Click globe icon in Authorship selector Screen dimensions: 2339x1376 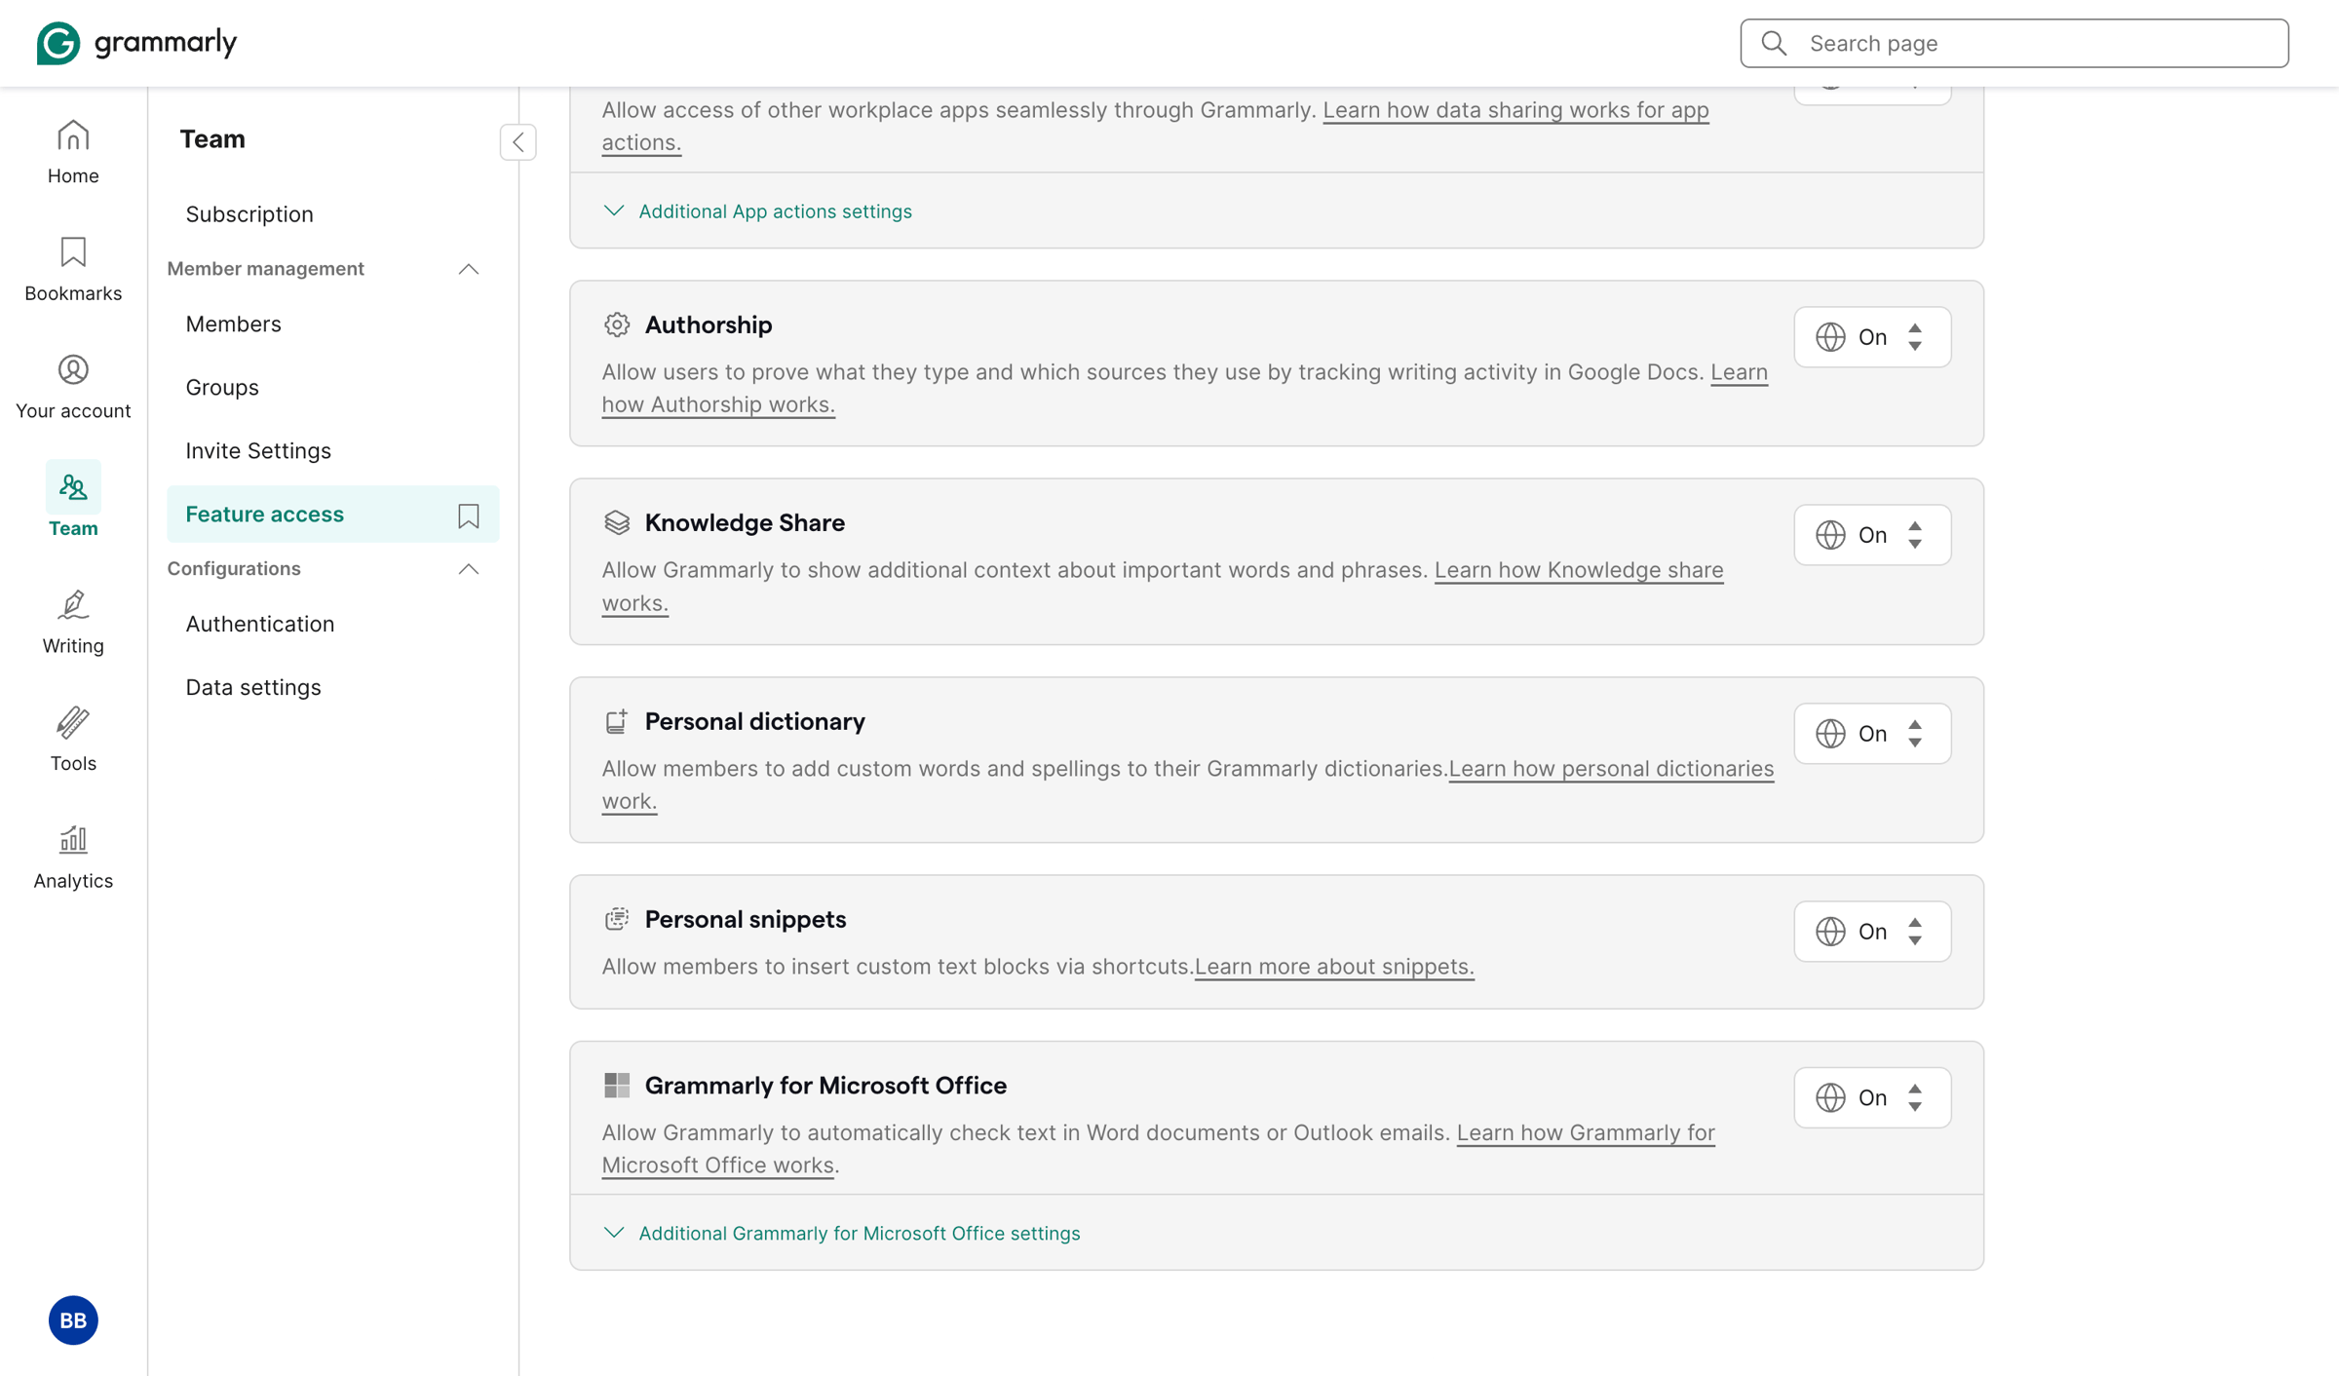coord(1830,337)
